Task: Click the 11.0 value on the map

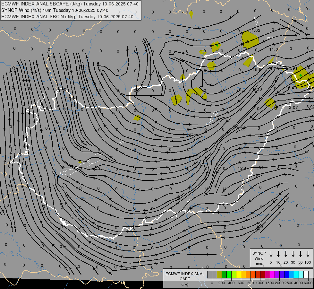Action: [274, 49]
